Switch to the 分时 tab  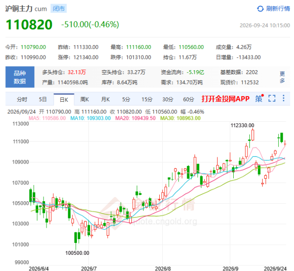tap(22, 99)
